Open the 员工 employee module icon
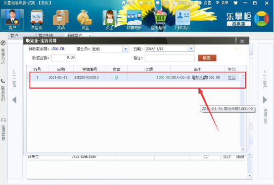 [110, 20]
